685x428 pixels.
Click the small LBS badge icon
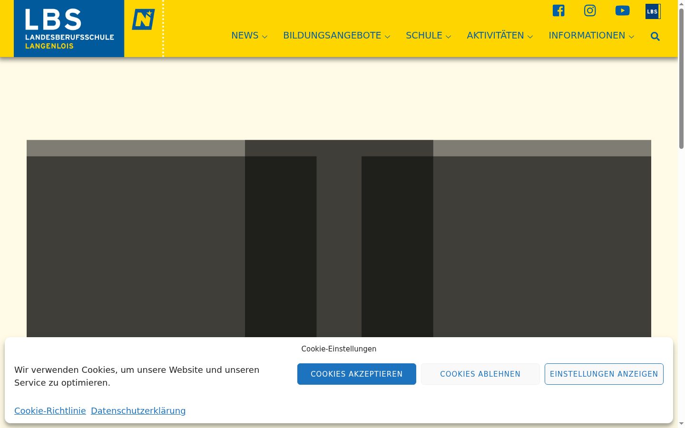pos(653,11)
